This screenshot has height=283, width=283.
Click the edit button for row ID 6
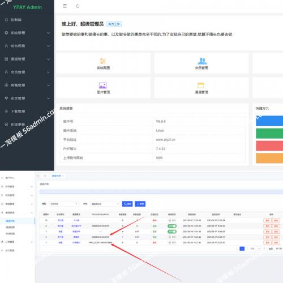point(267,237)
